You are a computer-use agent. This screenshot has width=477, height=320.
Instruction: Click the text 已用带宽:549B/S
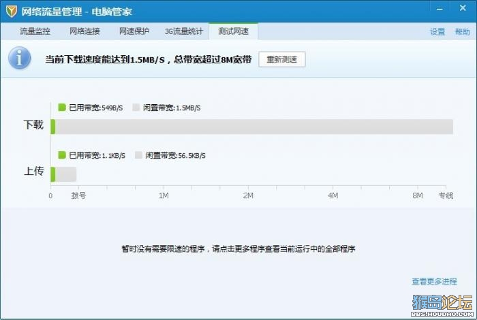(96, 108)
